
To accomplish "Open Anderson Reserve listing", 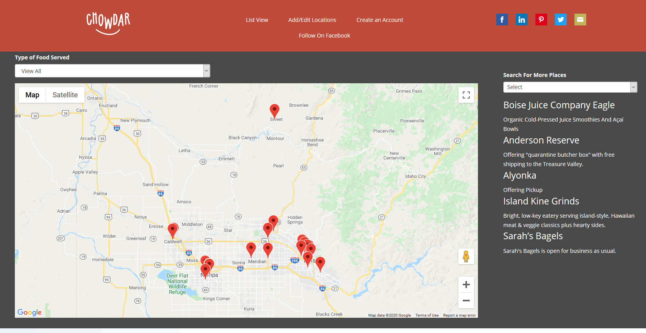I will pyautogui.click(x=541, y=140).
